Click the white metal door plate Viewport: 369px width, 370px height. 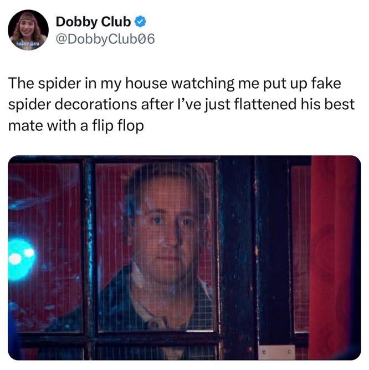point(276,353)
